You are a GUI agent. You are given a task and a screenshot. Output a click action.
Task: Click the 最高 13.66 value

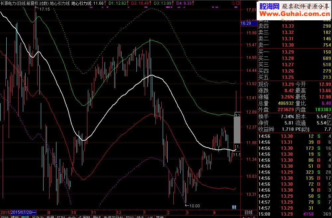tap(325, 91)
